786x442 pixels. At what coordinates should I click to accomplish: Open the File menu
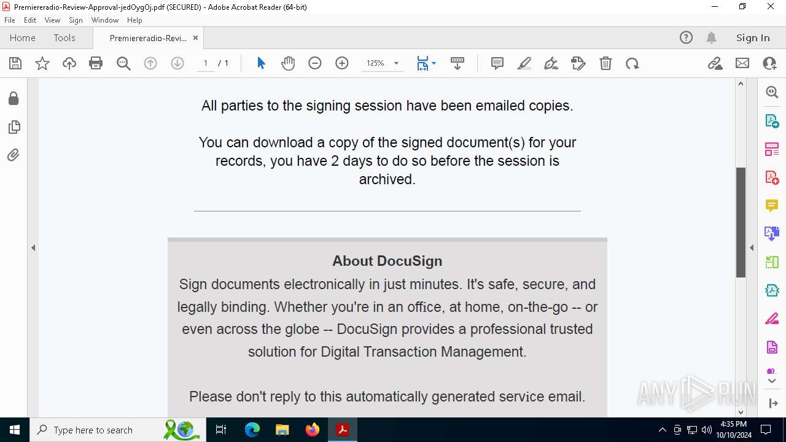click(x=10, y=20)
